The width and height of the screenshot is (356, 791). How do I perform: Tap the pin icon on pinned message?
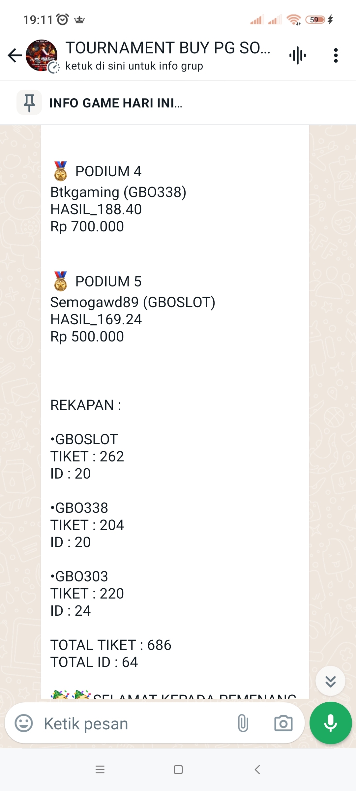click(x=29, y=103)
